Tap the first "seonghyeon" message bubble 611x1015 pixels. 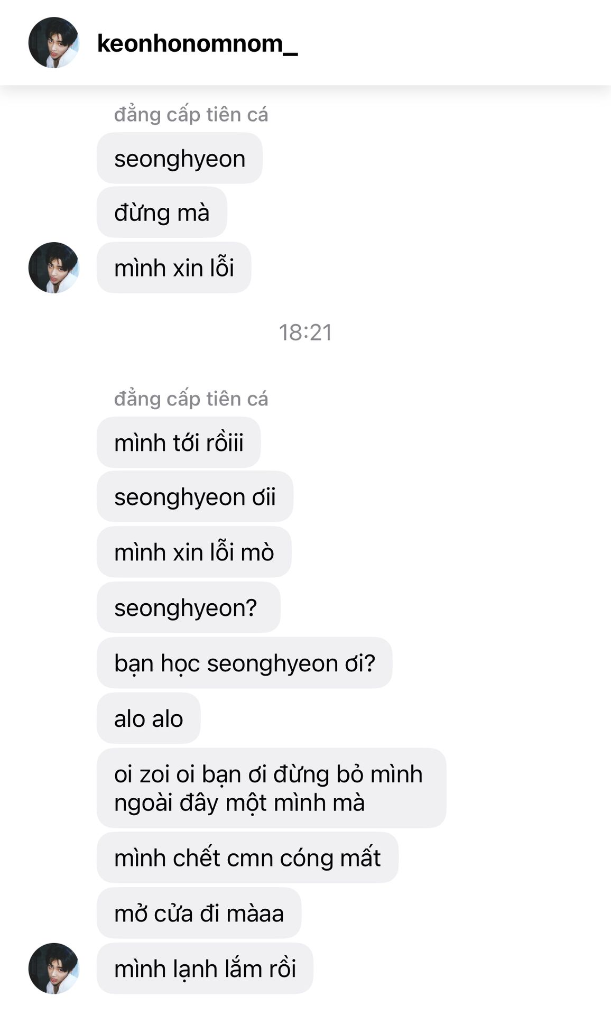(180, 159)
